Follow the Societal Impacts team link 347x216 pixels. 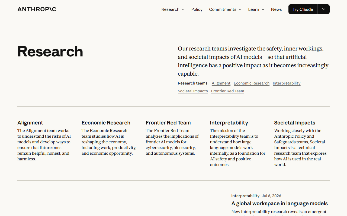(193, 91)
